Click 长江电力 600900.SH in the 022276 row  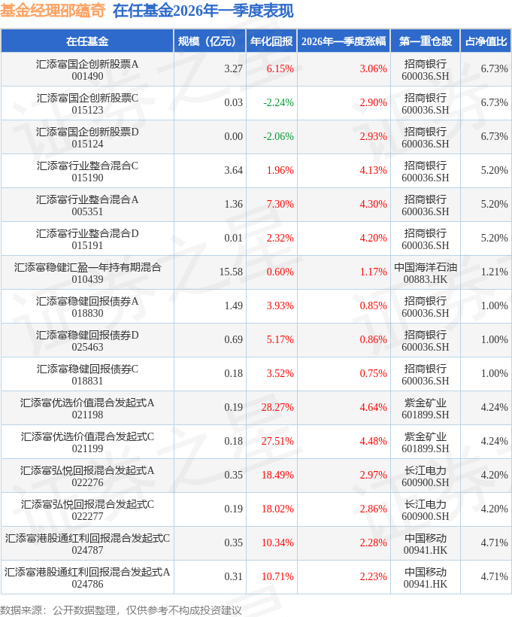(426, 476)
